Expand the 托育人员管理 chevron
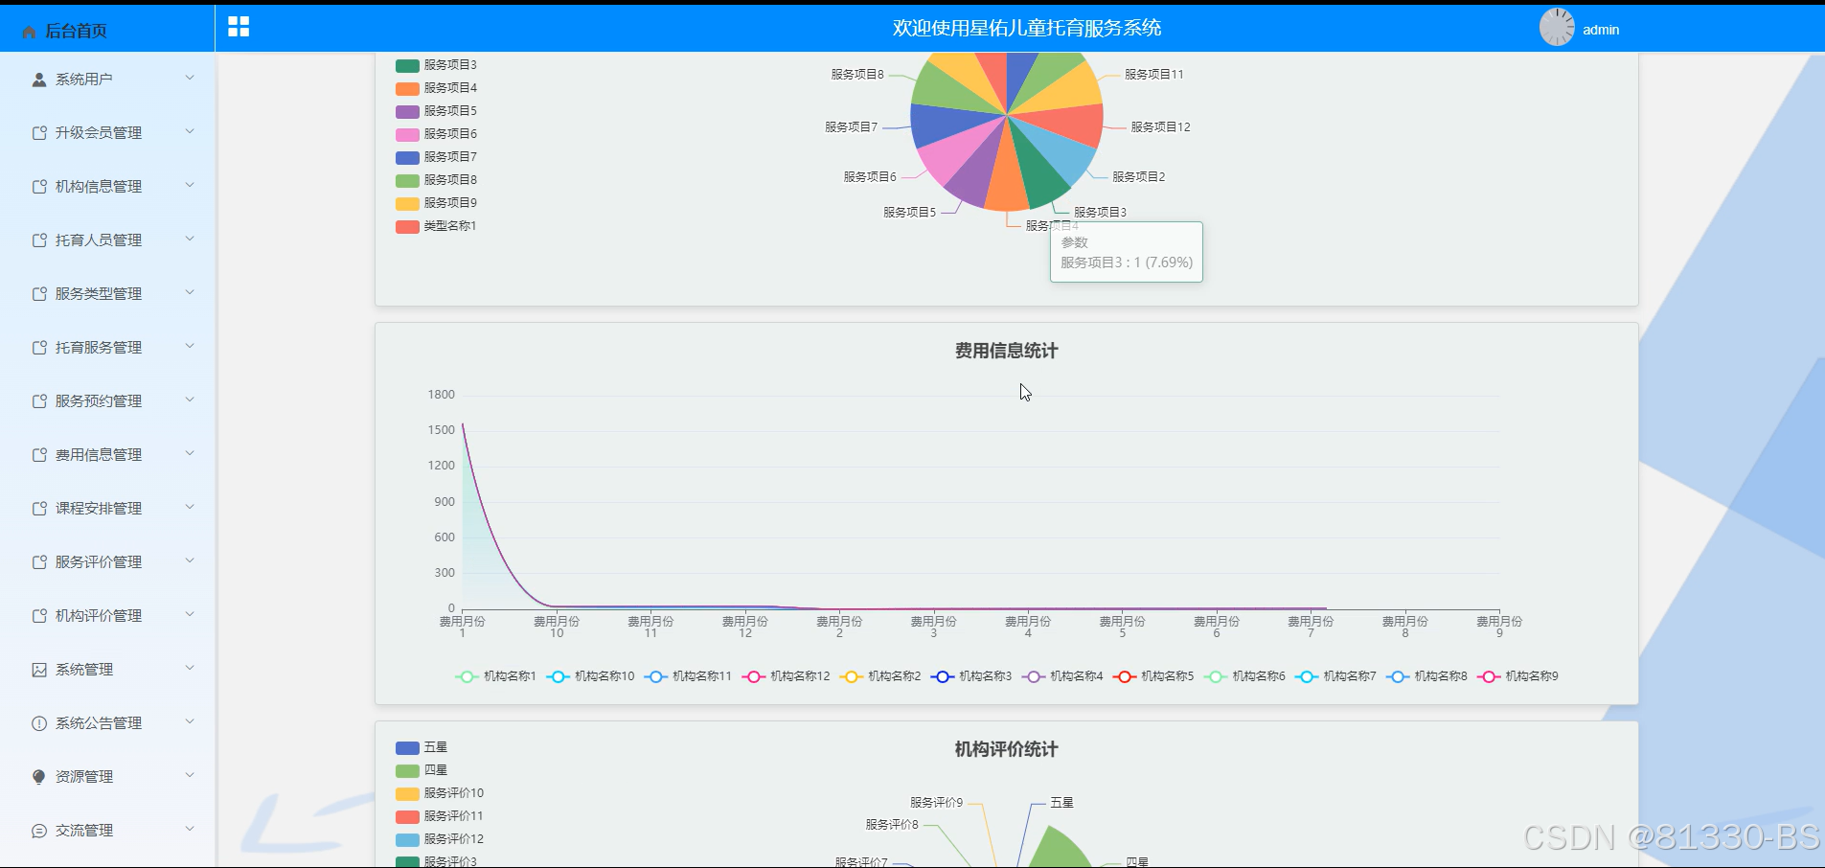Viewport: 1825px width, 868px height. pos(190,239)
